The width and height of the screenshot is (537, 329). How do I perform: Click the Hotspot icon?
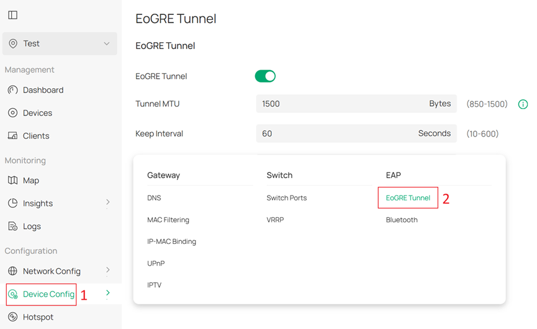coord(12,317)
